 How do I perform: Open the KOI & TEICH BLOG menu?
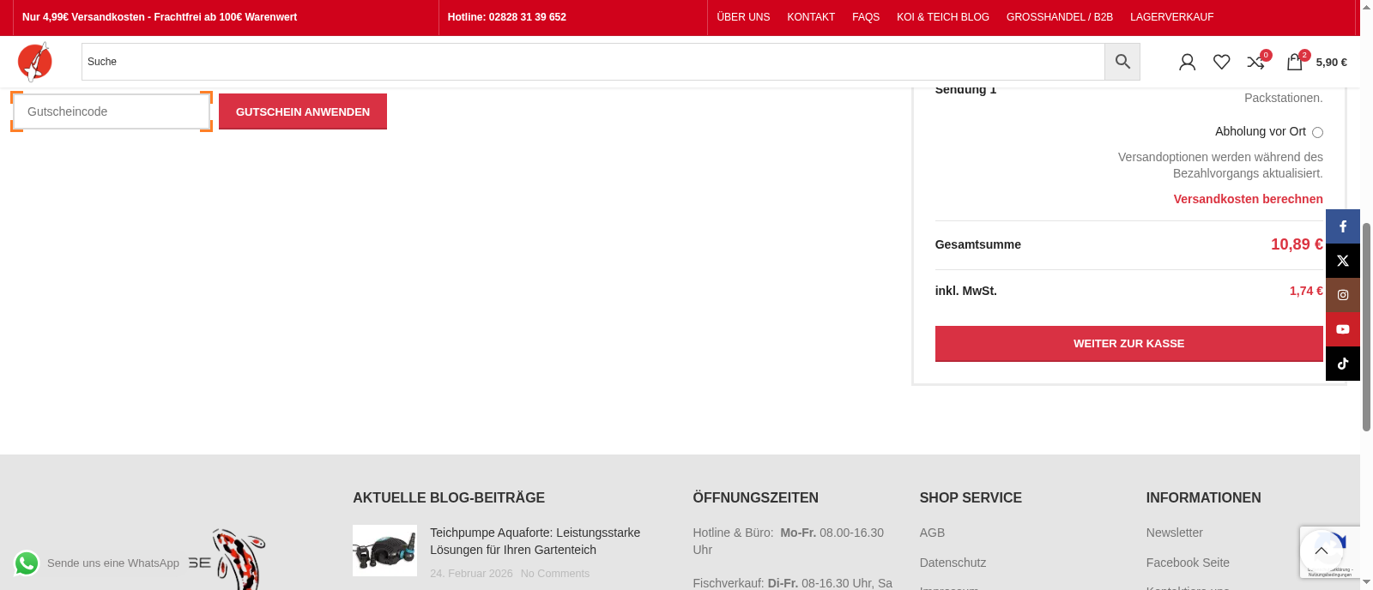[942, 17]
